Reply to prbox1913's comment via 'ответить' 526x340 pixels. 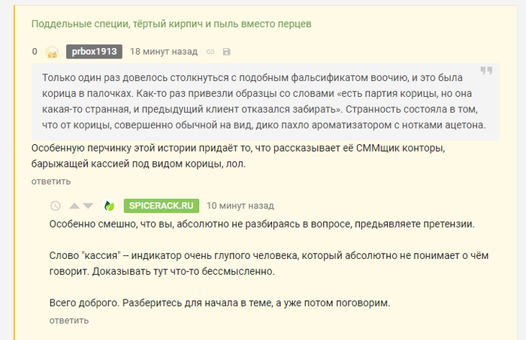pyautogui.click(x=51, y=181)
